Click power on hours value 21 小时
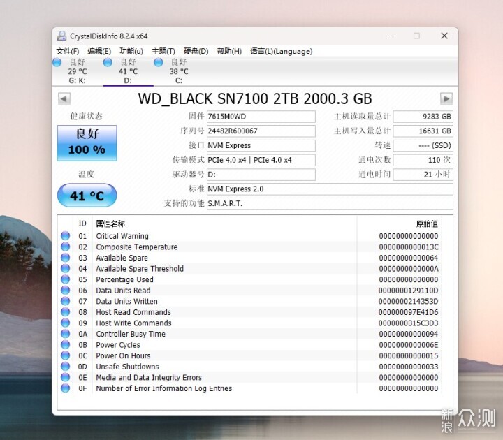Viewport: 503px width, 440px height. tap(423, 175)
